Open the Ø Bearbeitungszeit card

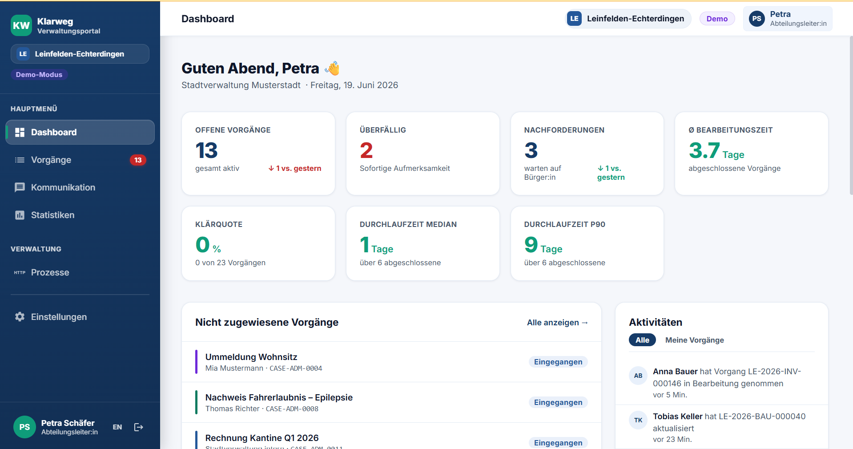752,154
